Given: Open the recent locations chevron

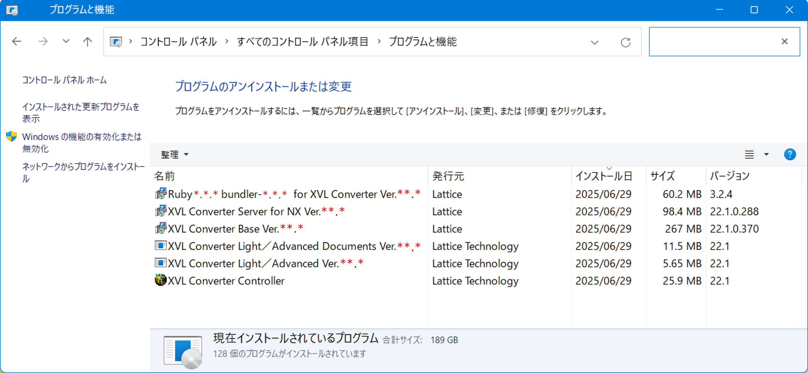Looking at the screenshot, I should point(66,41).
